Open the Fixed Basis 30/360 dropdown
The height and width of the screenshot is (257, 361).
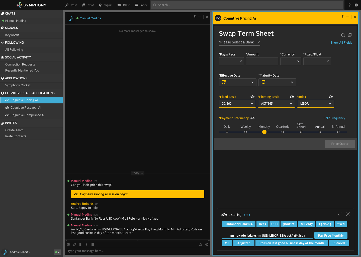tap(237, 104)
